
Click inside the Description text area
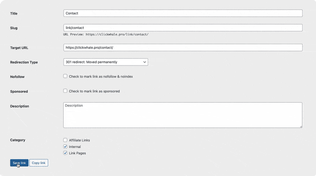[182, 115]
